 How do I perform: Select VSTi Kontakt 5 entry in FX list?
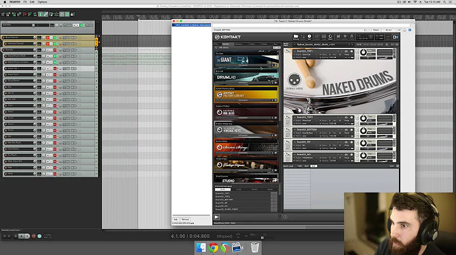(x=192, y=25)
